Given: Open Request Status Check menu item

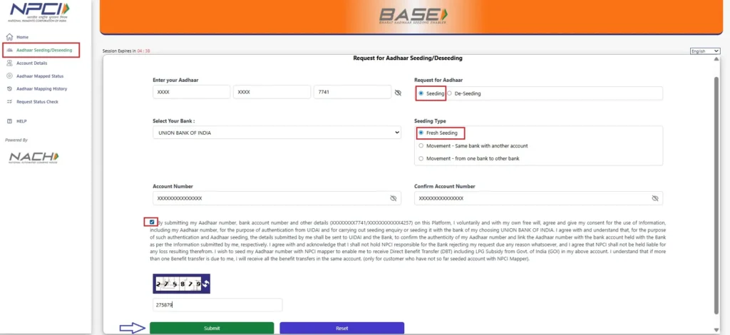Looking at the screenshot, I should click(x=37, y=102).
